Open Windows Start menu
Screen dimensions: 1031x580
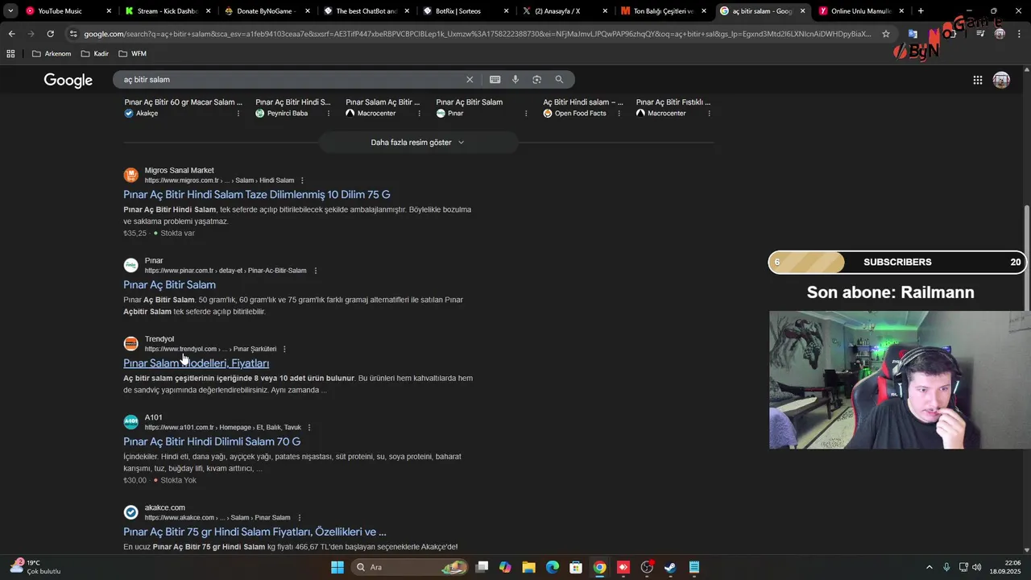pyautogui.click(x=337, y=567)
